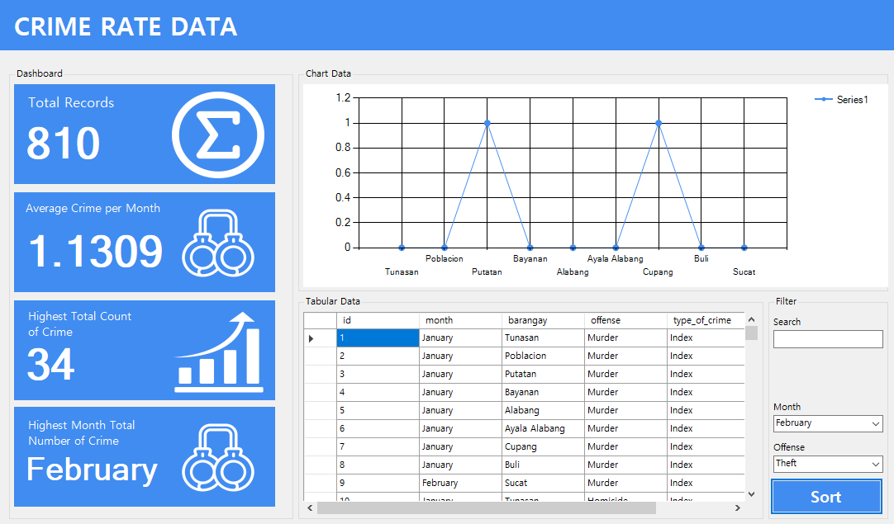
Task: Select the Tunasan cell in row 1
Action: point(543,338)
